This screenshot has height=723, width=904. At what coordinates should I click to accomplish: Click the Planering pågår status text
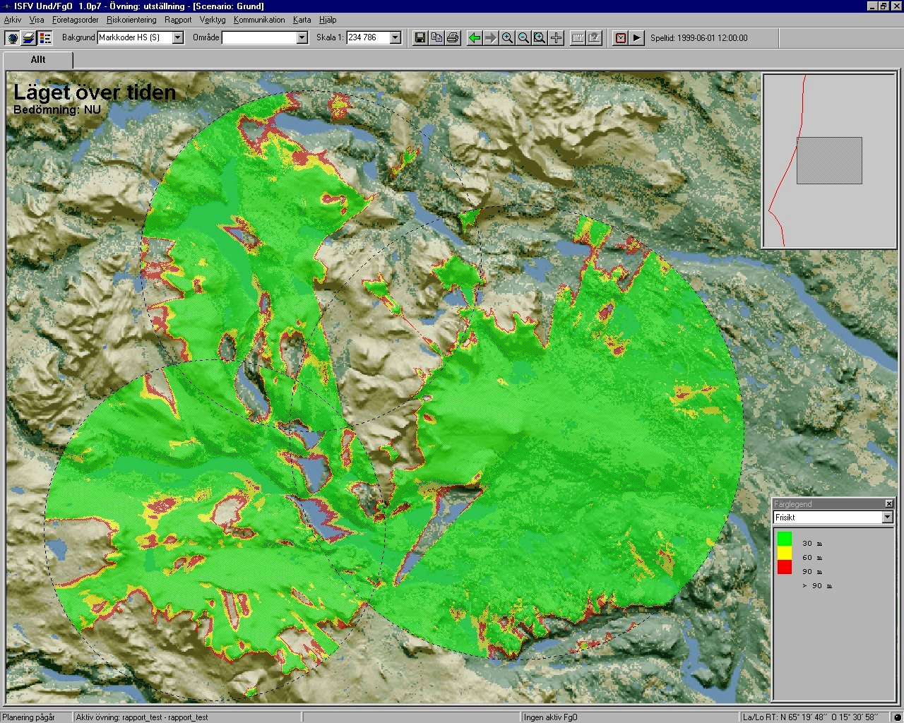tap(29, 717)
